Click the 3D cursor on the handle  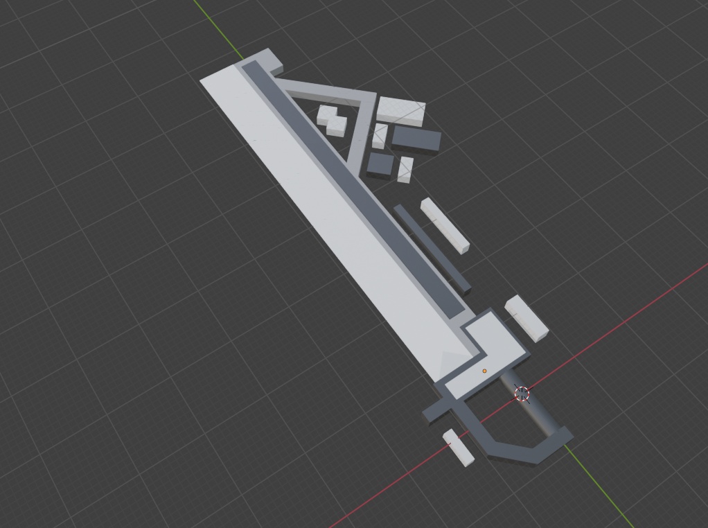(522, 394)
